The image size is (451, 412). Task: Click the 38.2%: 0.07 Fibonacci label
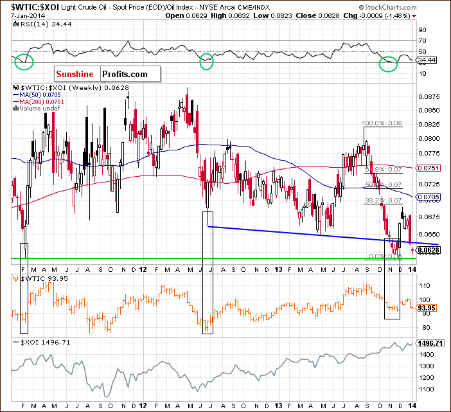point(384,200)
